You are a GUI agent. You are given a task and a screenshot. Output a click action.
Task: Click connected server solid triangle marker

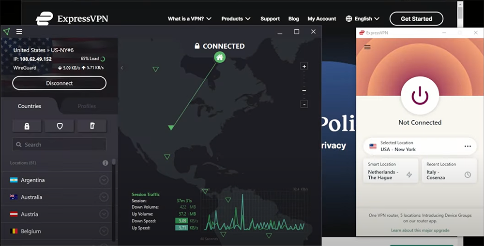(171, 127)
